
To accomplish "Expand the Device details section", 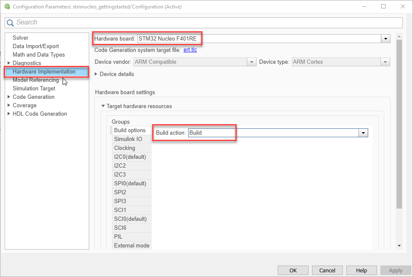I will [96, 74].
